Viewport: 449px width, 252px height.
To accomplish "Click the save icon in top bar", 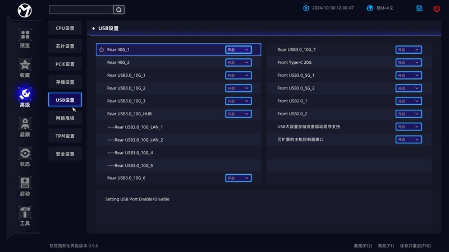I will pyautogui.click(x=419, y=8).
